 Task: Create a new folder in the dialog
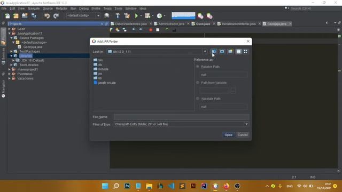230,52
